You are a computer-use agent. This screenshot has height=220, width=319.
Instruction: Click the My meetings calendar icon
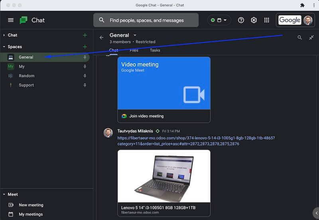11,214
